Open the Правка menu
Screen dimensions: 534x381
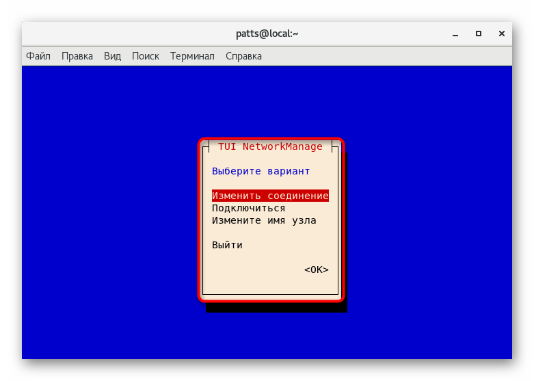pos(77,56)
